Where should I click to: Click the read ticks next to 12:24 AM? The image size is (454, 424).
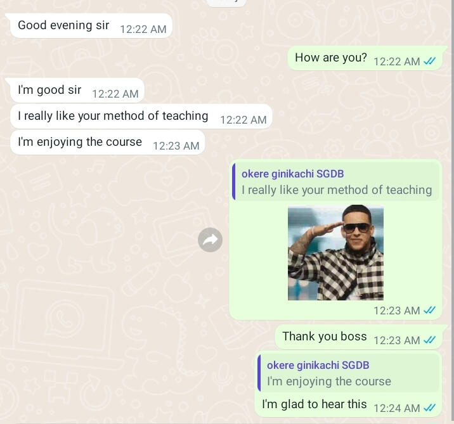point(429,408)
